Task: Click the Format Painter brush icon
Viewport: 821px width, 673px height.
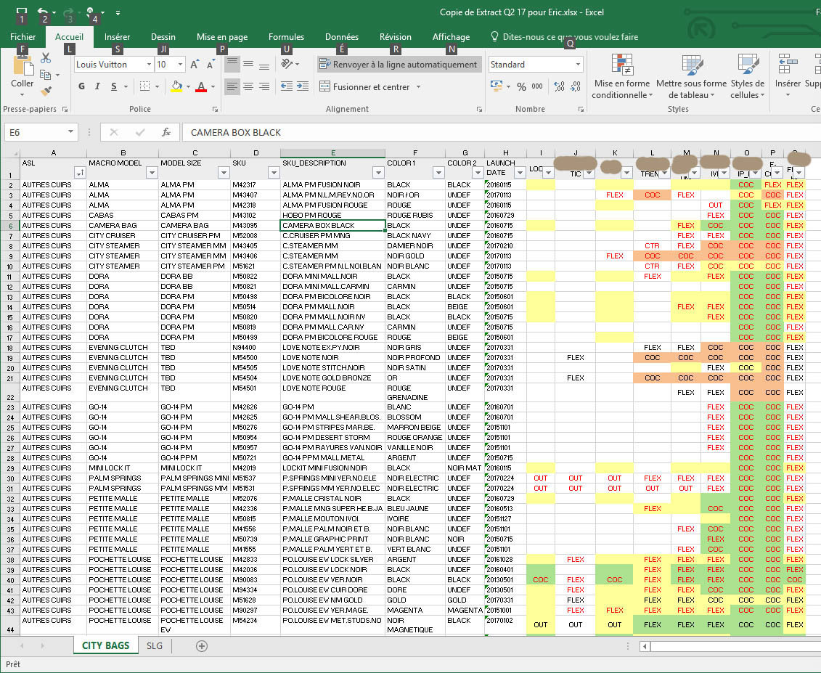Action: (46, 91)
